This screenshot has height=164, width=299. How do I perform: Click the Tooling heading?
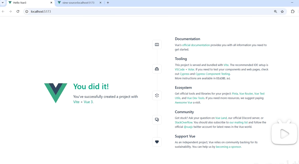(x=181, y=59)
